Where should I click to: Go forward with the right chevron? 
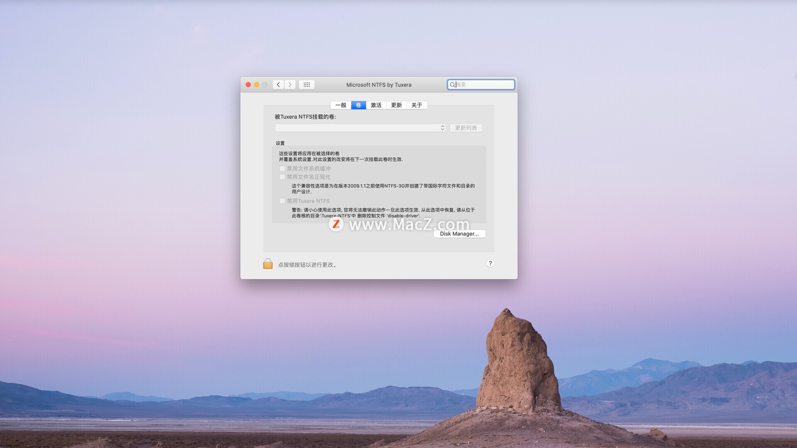click(x=290, y=85)
